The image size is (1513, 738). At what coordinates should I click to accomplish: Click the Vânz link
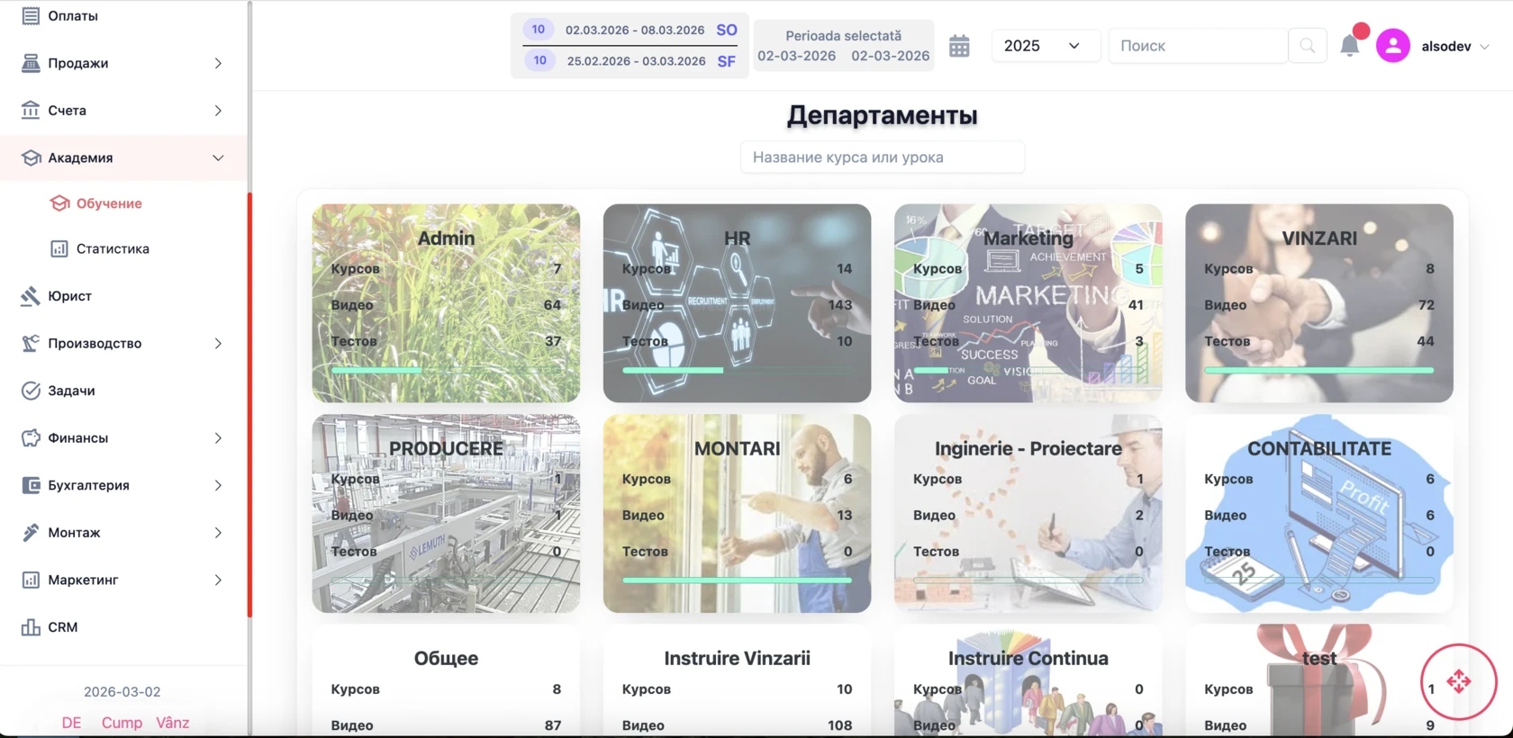coord(173,723)
